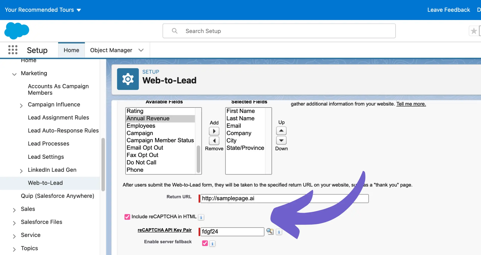Click Leave Feedback link
This screenshot has width=481, height=255.
[448, 10]
